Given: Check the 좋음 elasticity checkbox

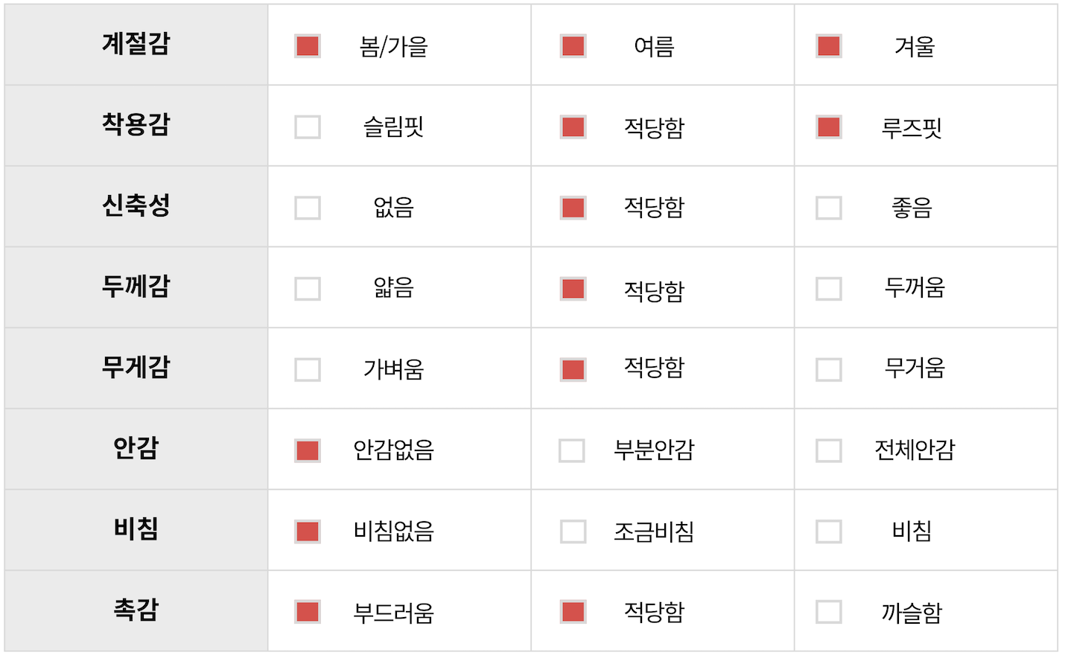Looking at the screenshot, I should point(829,208).
